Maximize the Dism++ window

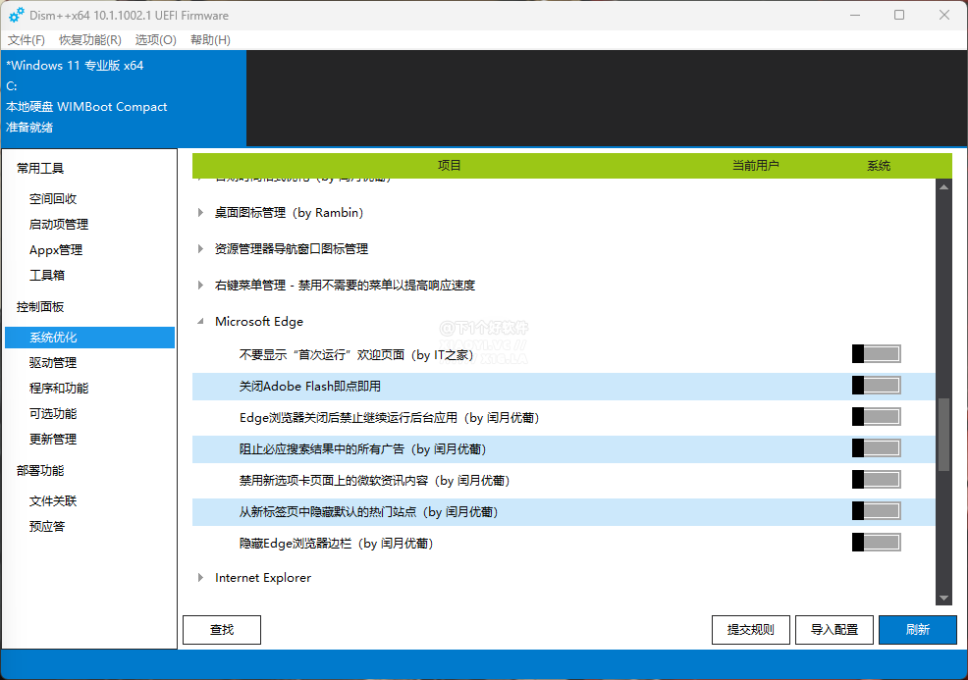(x=899, y=15)
